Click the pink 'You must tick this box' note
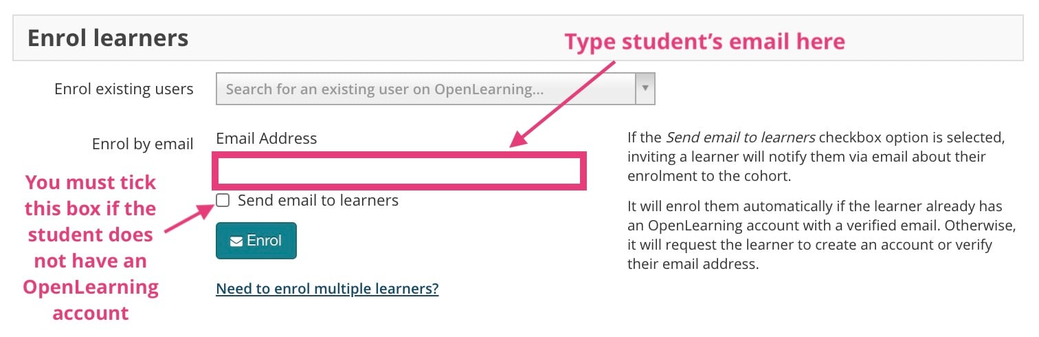1039x337 pixels. 91,248
